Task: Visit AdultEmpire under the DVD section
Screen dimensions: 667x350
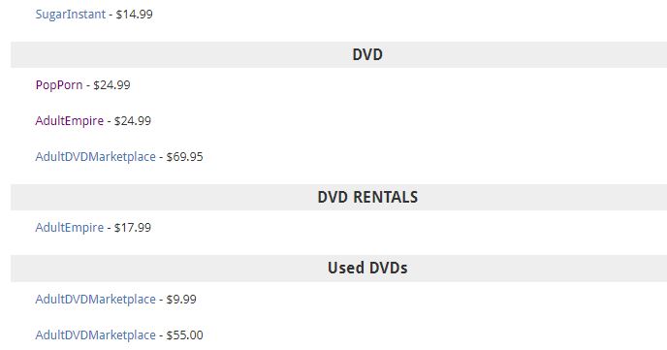Action: 70,121
